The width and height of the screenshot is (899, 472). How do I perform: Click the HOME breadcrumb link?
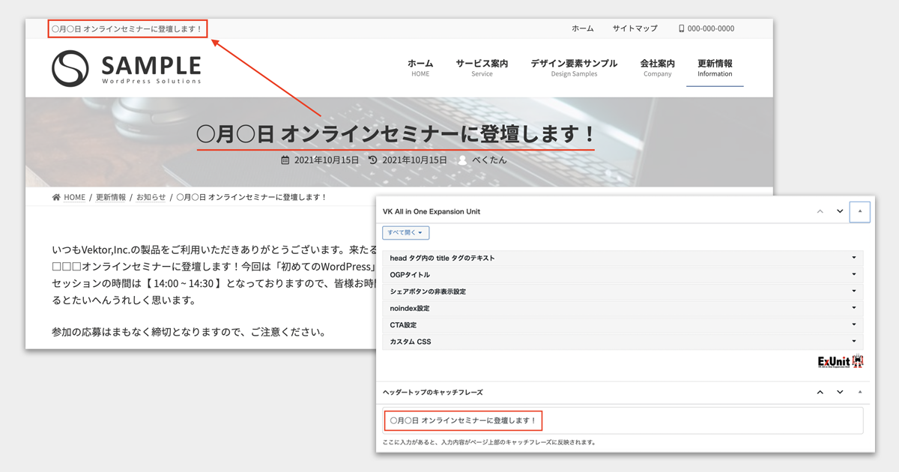tap(74, 196)
